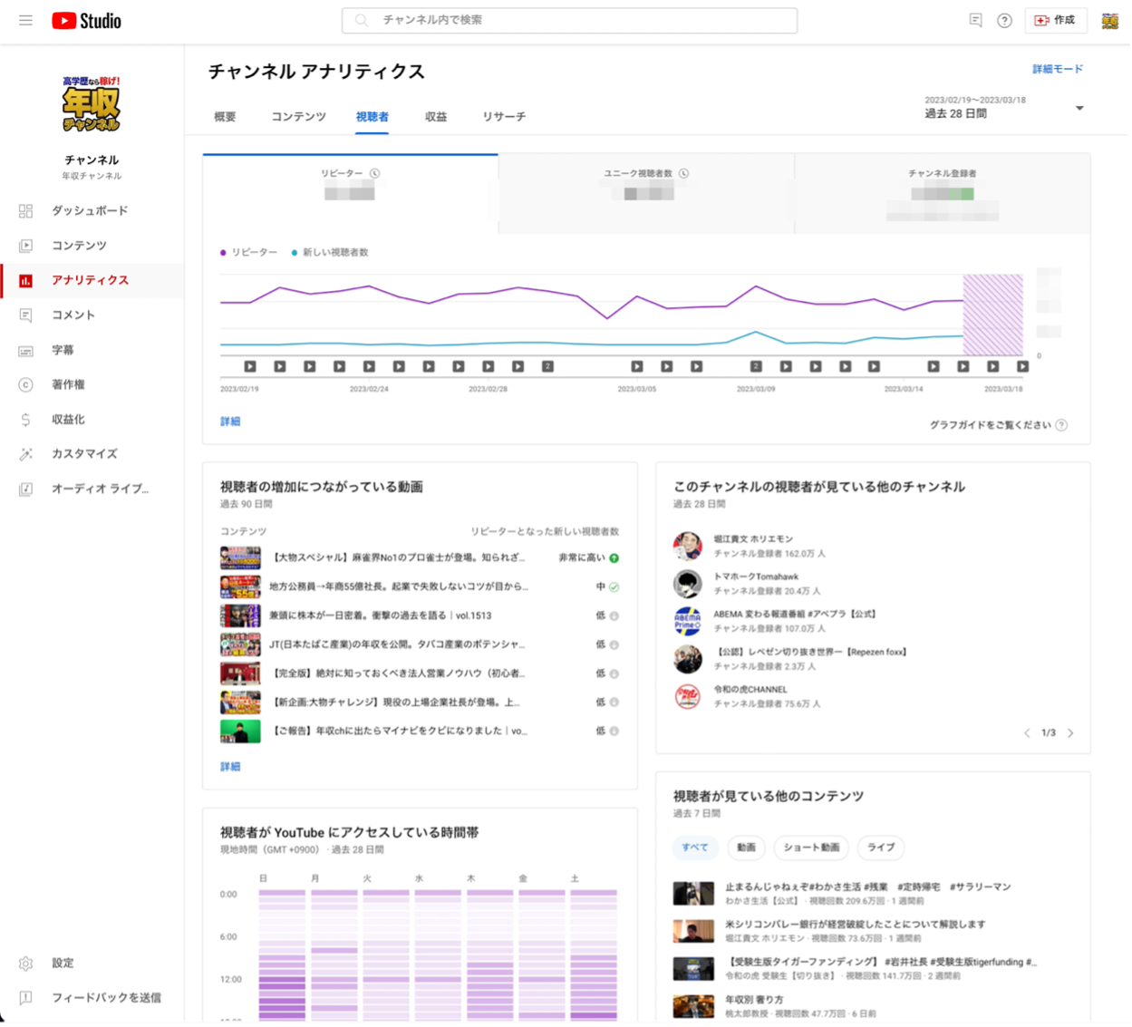
Task: Click the ダッシュボード dashboard icon in the sidebar
Action: 25,211
